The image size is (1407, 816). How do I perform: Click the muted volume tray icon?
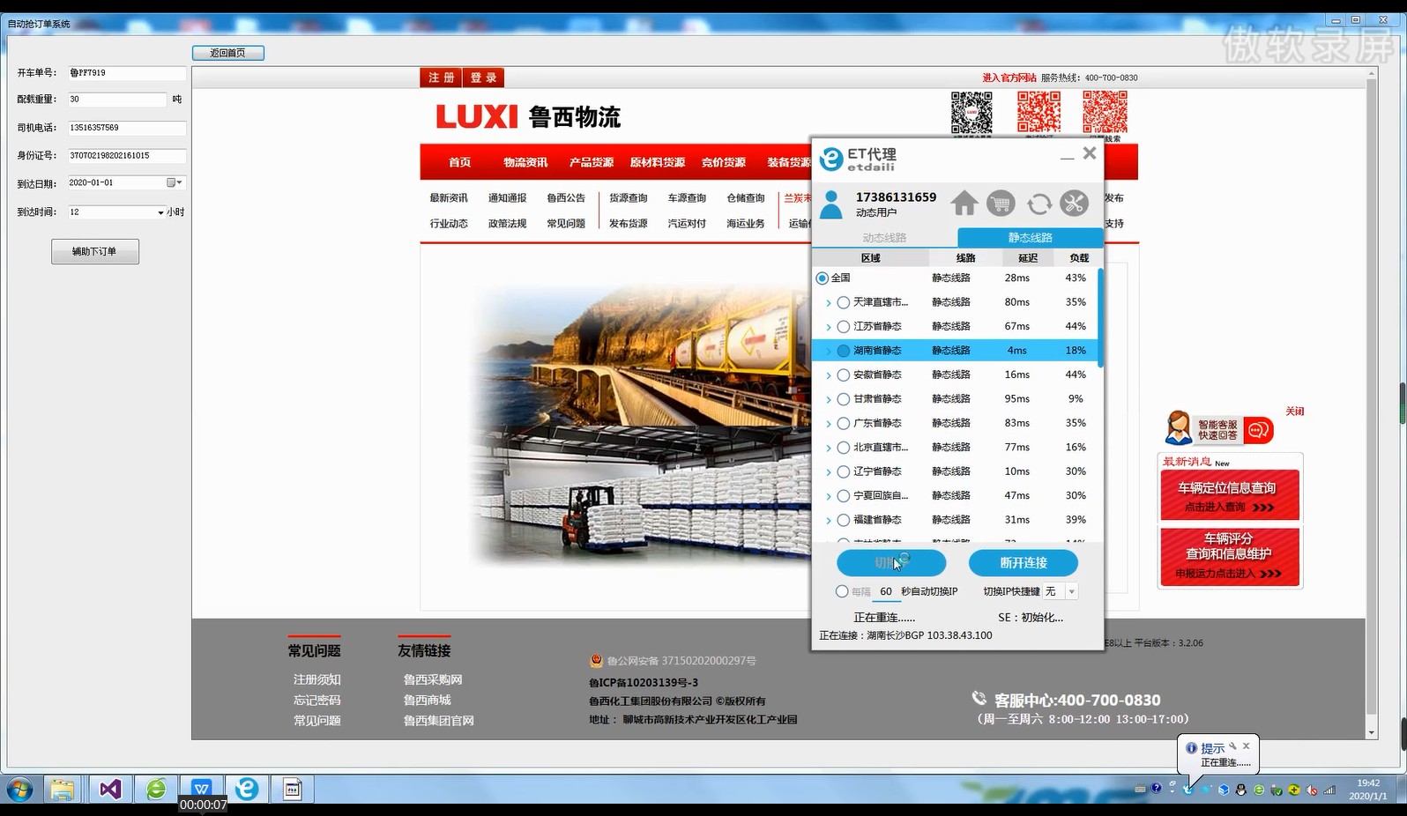click(1312, 790)
